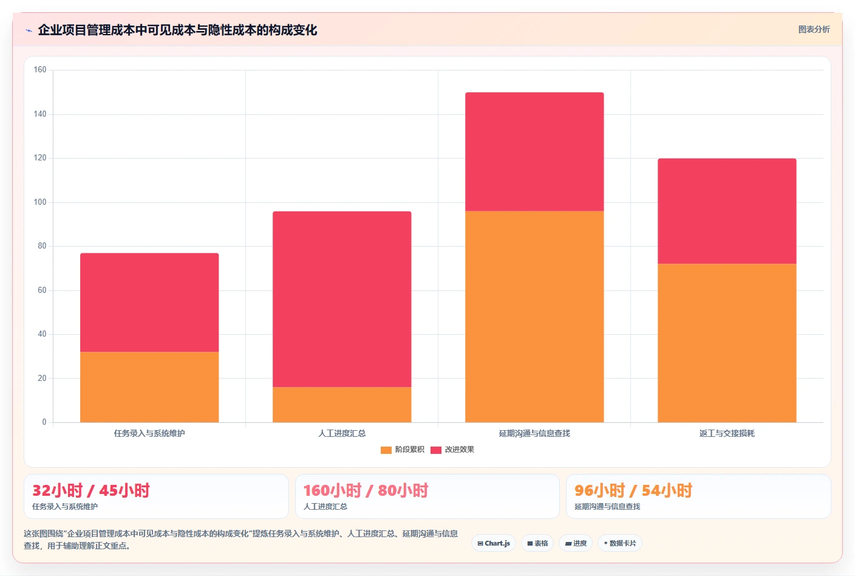Select the orange segment of 延期沟通与信息查找 bar
855x576 pixels.
coord(534,317)
